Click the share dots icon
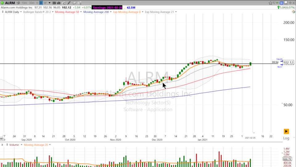 coord(80,3)
